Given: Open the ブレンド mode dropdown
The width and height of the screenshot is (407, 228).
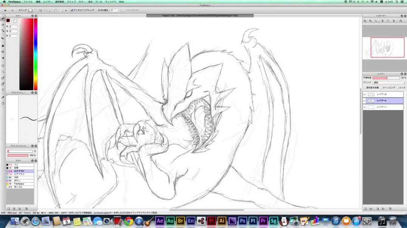Looking at the screenshot, I should coord(389,82).
